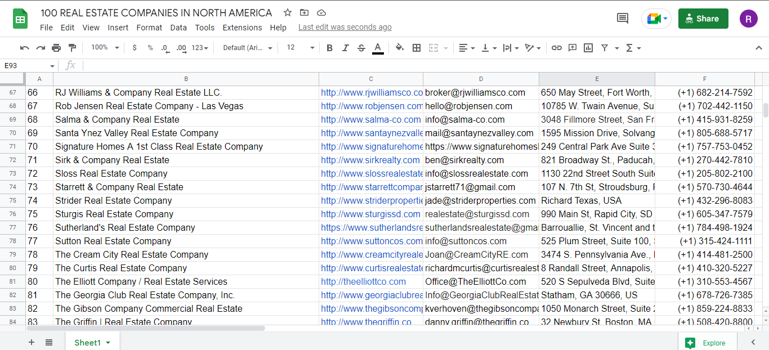Click the borders icon in toolbar
Image resolution: width=769 pixels, height=350 pixels.
pos(417,48)
